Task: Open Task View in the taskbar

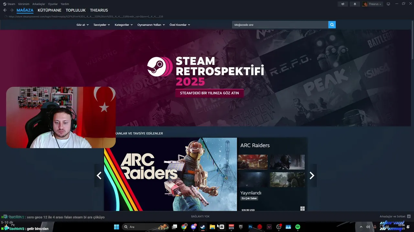Action: click(x=175, y=227)
